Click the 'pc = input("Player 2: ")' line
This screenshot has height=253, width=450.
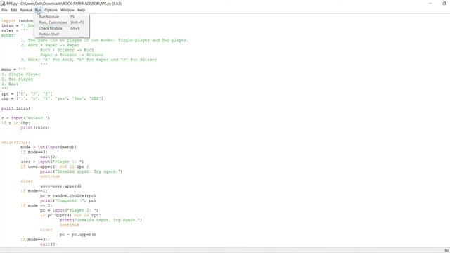[x=69, y=211]
